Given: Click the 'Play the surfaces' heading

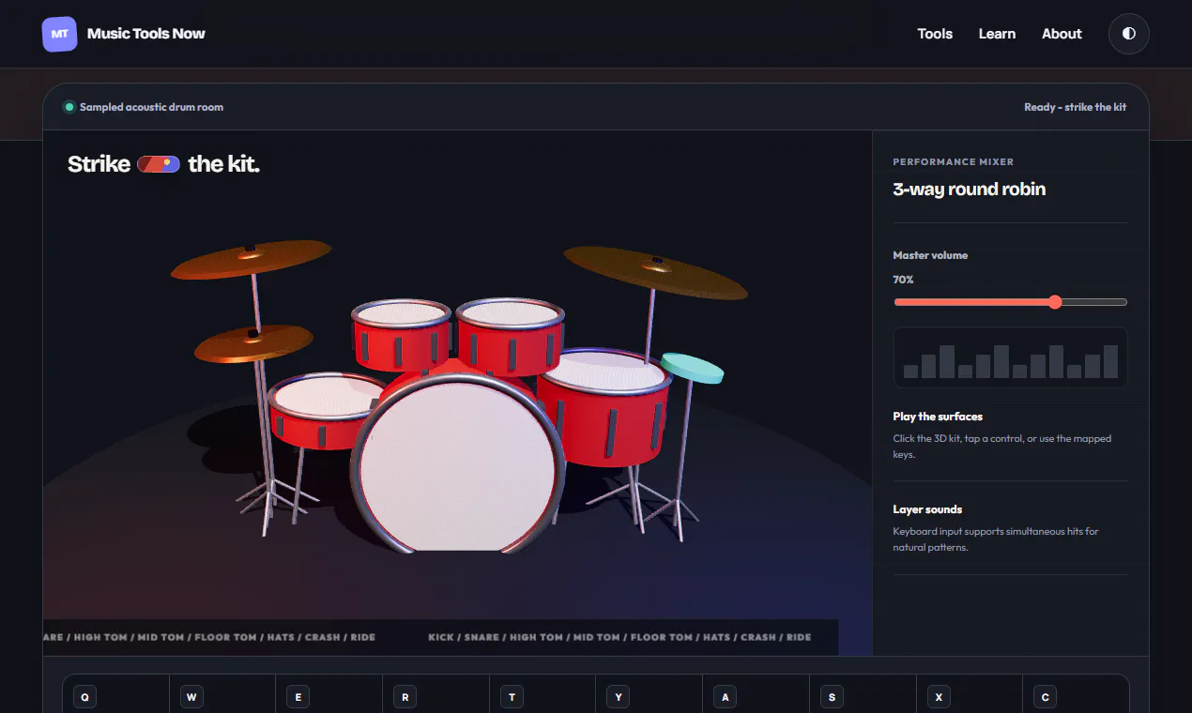Looking at the screenshot, I should (x=938, y=417).
